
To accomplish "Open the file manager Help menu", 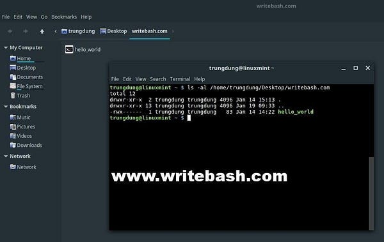I will tap(86, 17).
